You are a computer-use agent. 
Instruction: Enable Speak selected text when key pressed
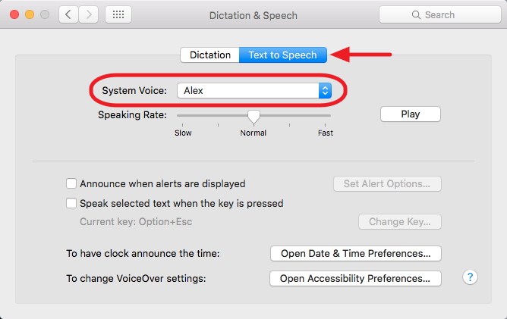71,203
